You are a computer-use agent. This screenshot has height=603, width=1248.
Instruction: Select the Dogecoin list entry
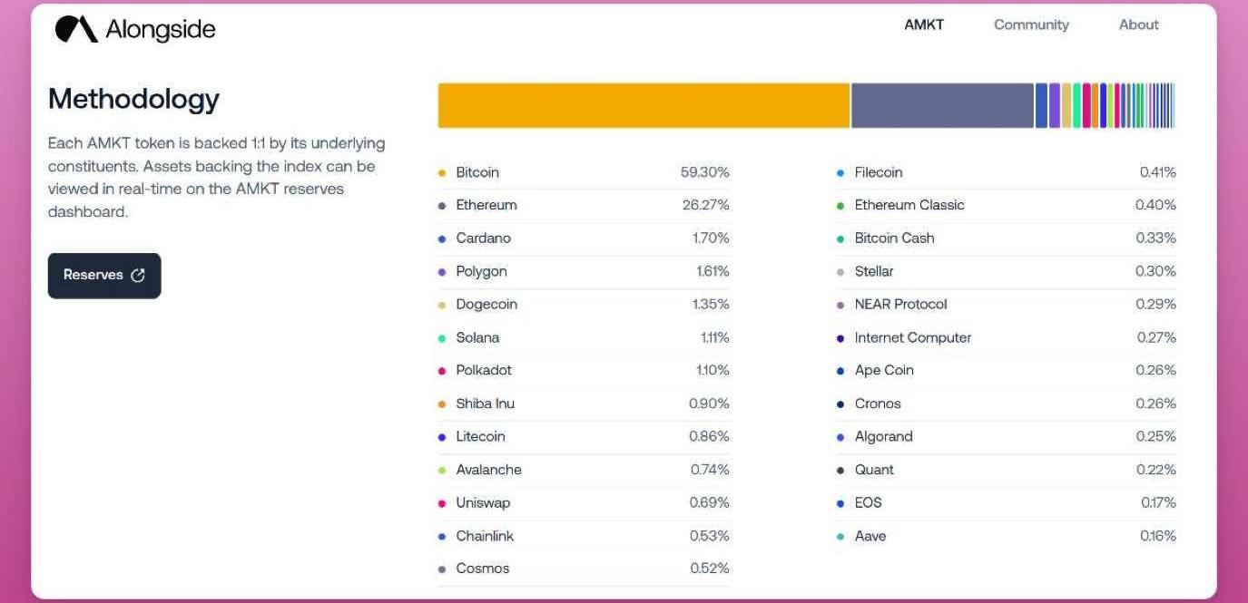pos(486,305)
